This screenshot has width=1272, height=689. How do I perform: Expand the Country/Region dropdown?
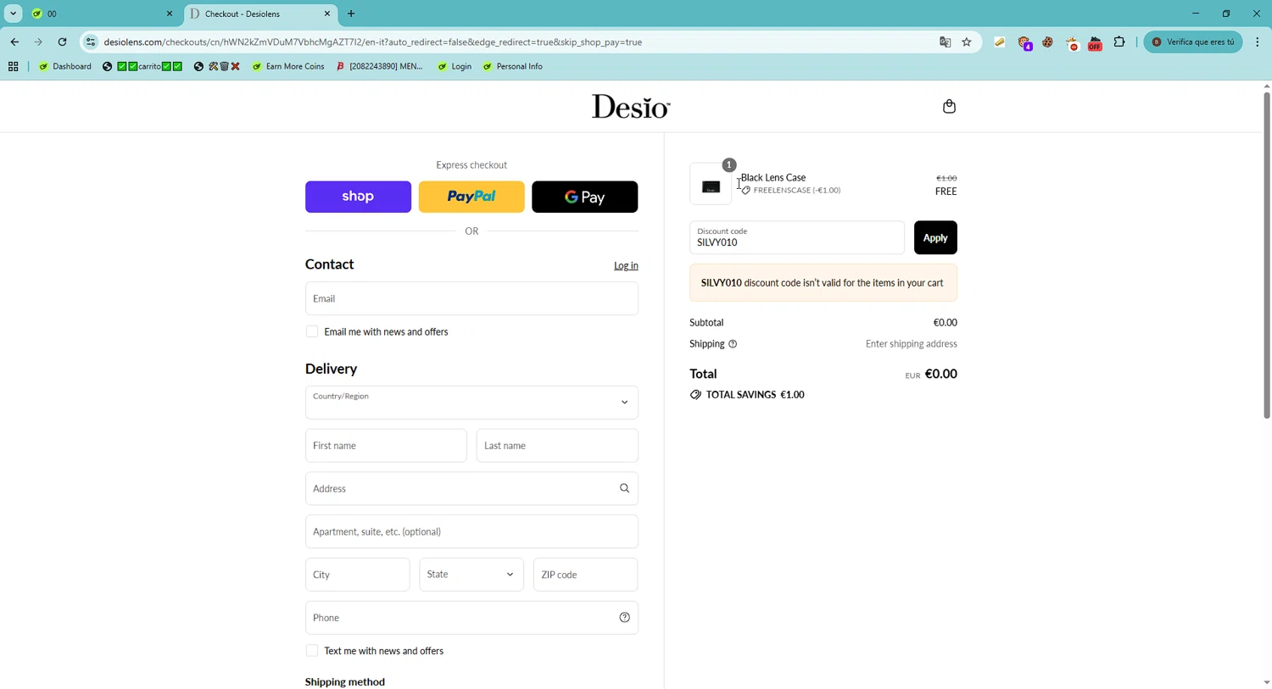click(x=471, y=403)
